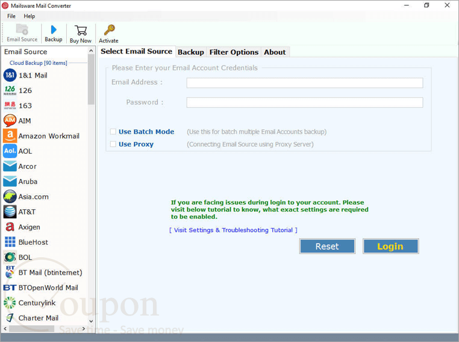
Task: Maximize the Mailsware Mail Converter window
Action: click(426, 5)
